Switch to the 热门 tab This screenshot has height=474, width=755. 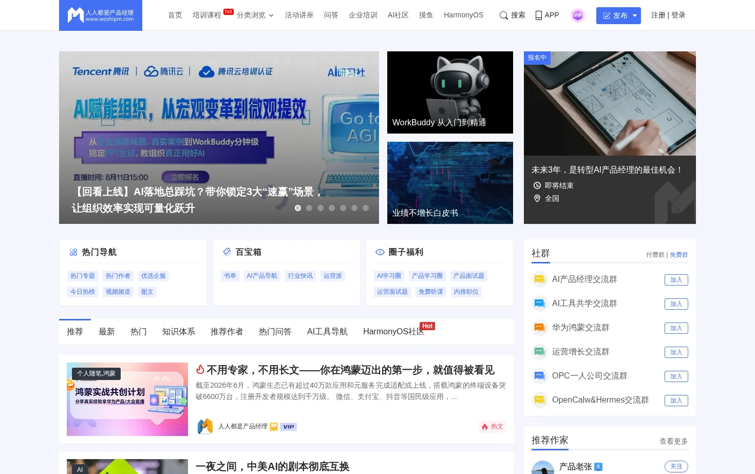tap(139, 332)
